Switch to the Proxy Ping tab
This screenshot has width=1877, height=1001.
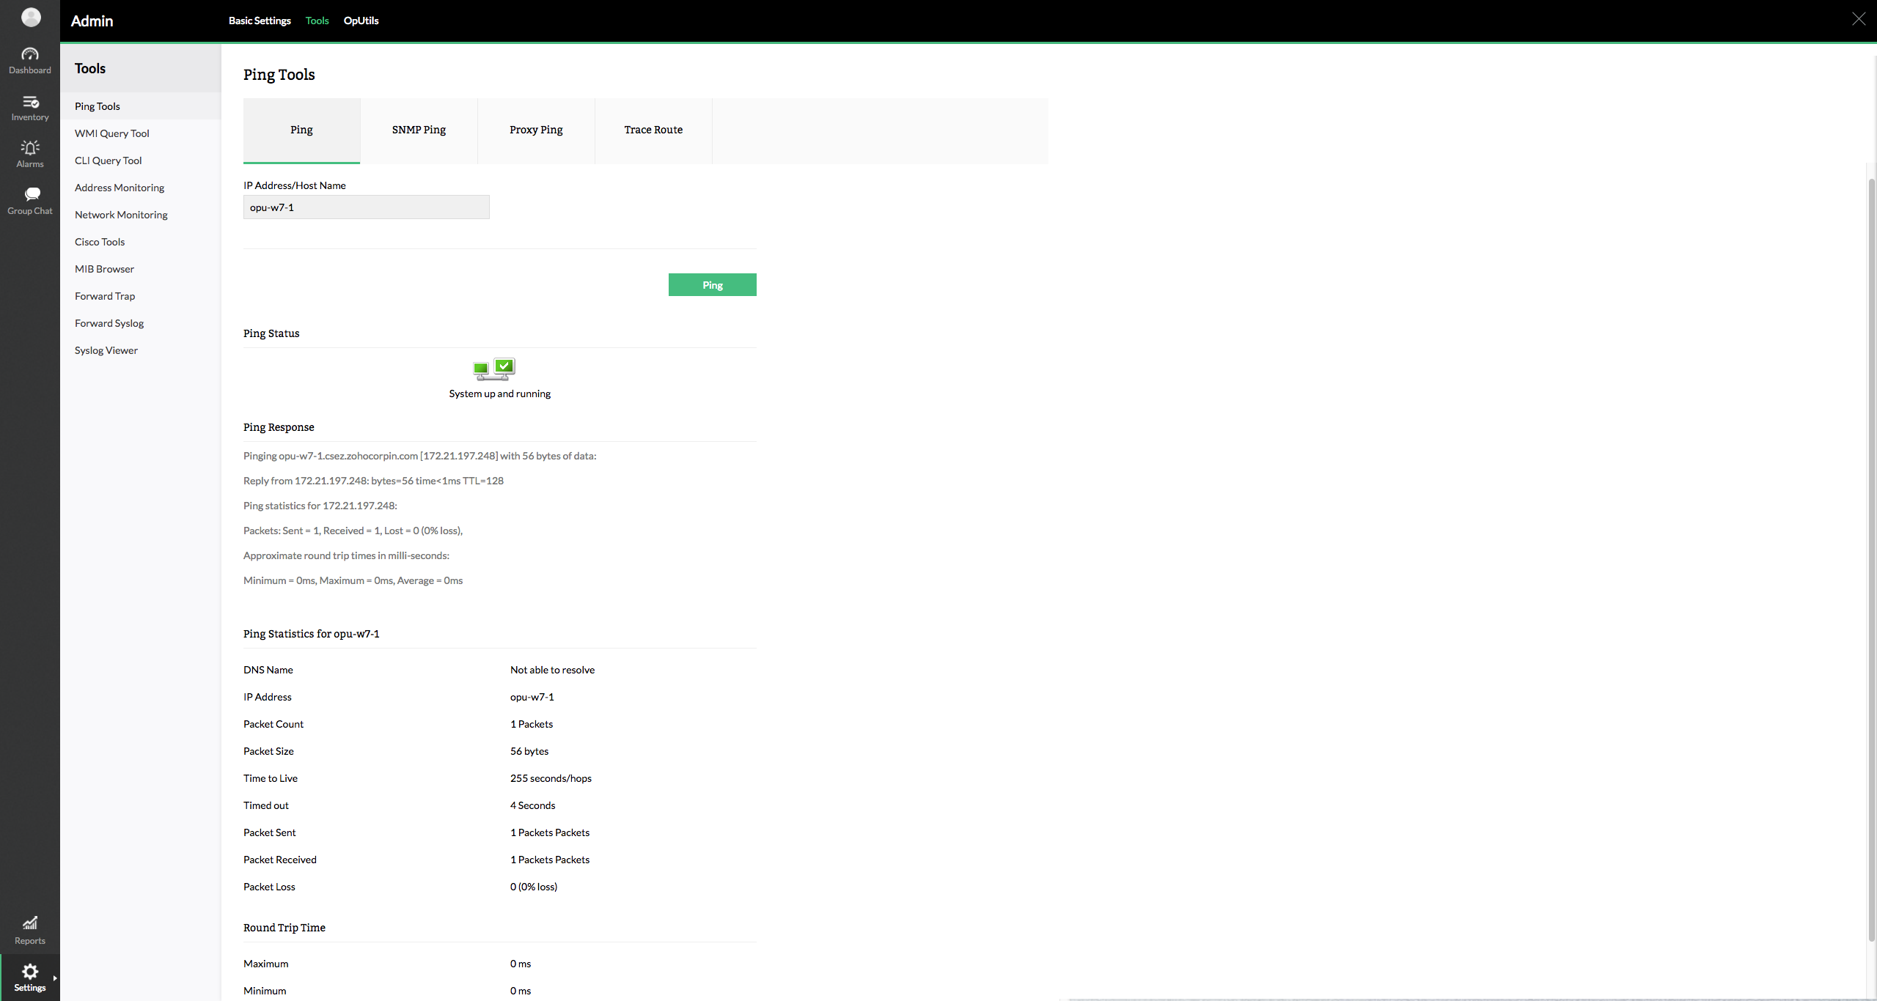[536, 130]
